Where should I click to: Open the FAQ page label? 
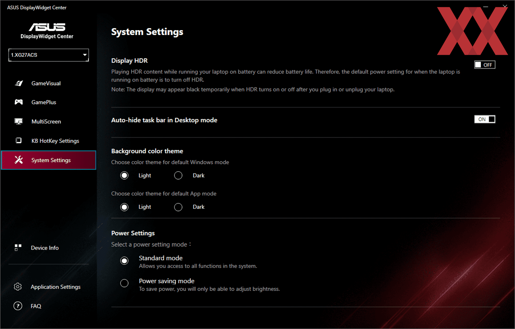pyautogui.click(x=36, y=306)
